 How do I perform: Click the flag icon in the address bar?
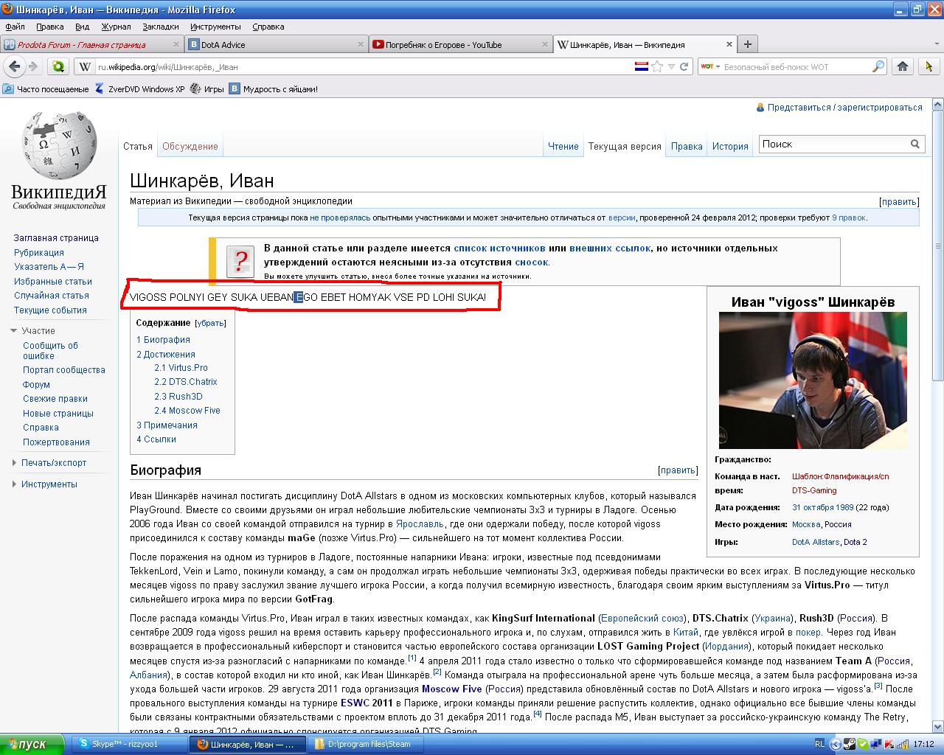coord(642,66)
